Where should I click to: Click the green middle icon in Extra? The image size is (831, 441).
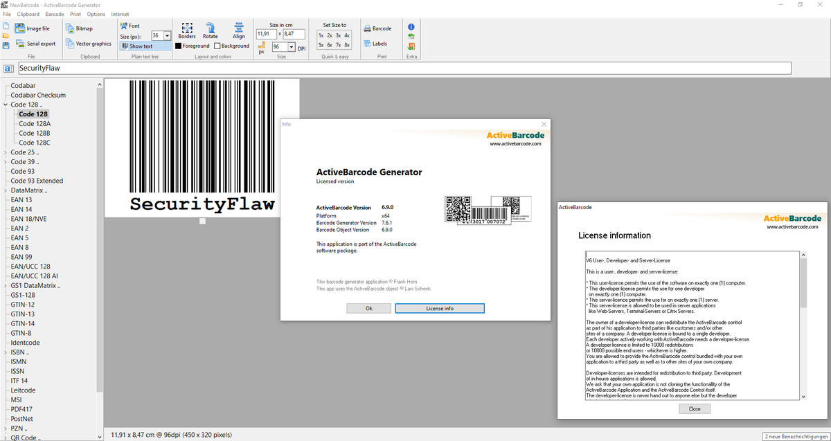pyautogui.click(x=411, y=36)
